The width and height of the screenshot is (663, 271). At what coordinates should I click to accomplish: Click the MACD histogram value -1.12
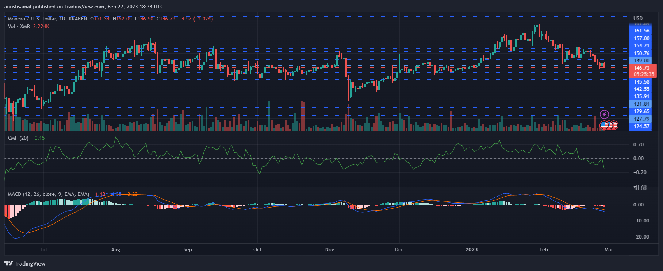click(x=99, y=194)
